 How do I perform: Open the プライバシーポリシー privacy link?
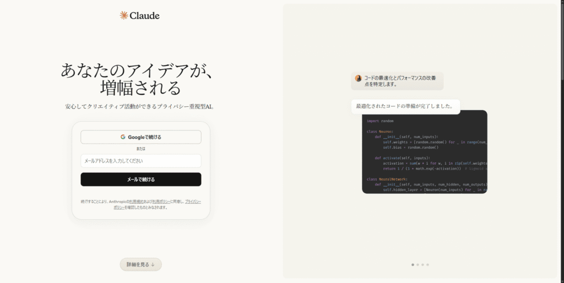[x=193, y=202]
